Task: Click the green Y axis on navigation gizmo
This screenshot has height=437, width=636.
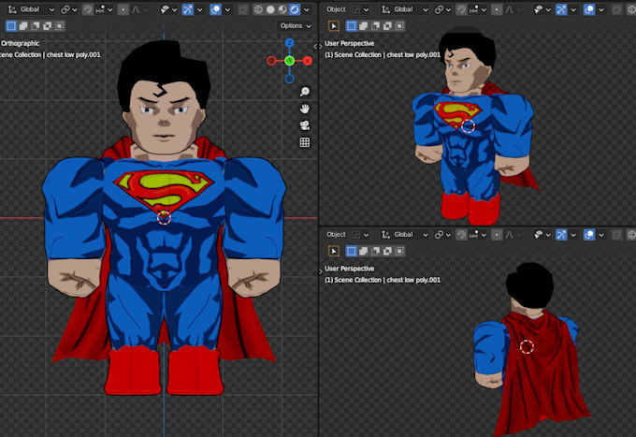Action: point(289,61)
